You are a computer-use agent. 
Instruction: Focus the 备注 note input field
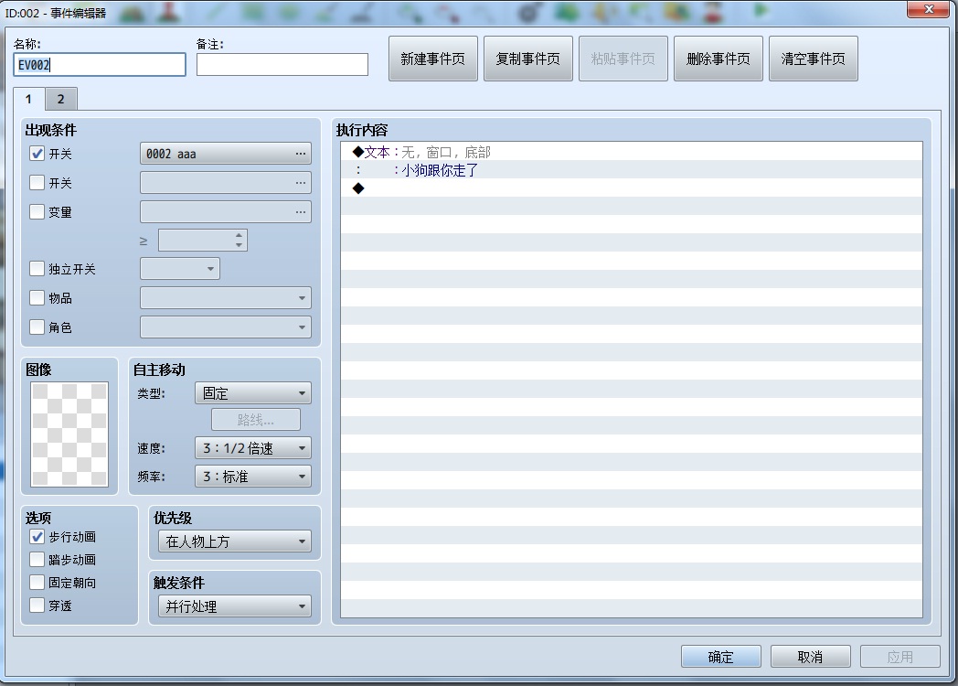tap(282, 64)
